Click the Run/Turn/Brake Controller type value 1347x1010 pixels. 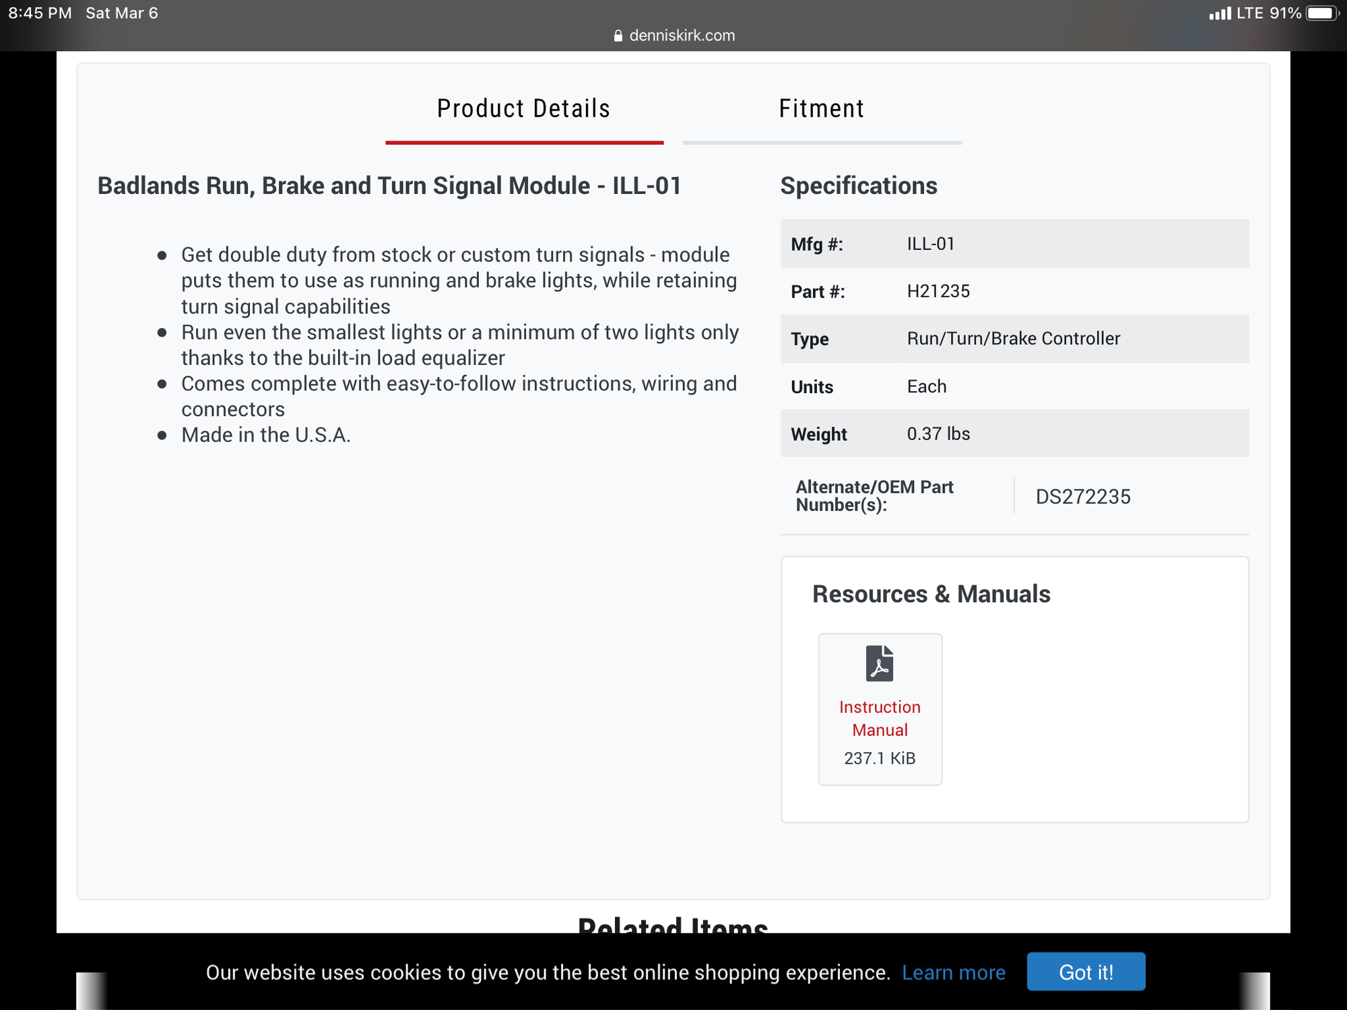coord(1014,339)
